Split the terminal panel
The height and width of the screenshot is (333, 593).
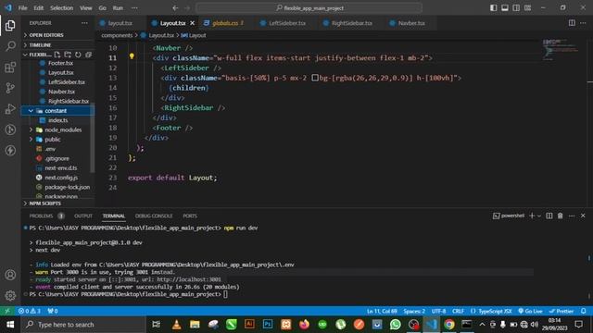pos(549,216)
